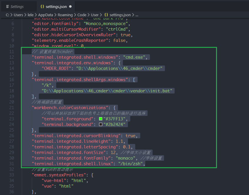Click the true value of cursorBlinking

click(130, 136)
